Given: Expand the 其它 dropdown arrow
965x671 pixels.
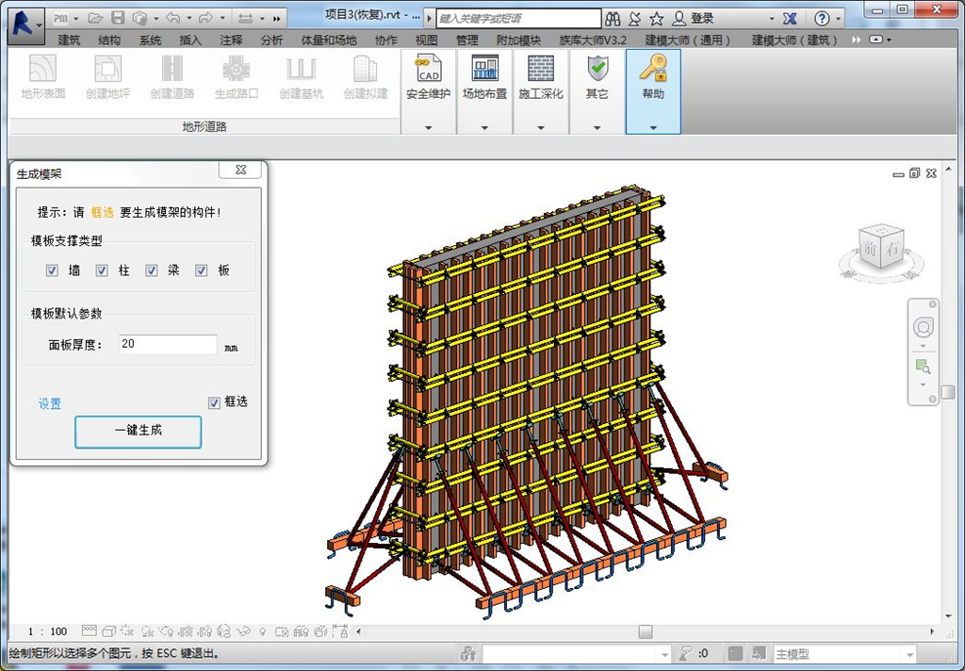Looking at the screenshot, I should 597,128.
